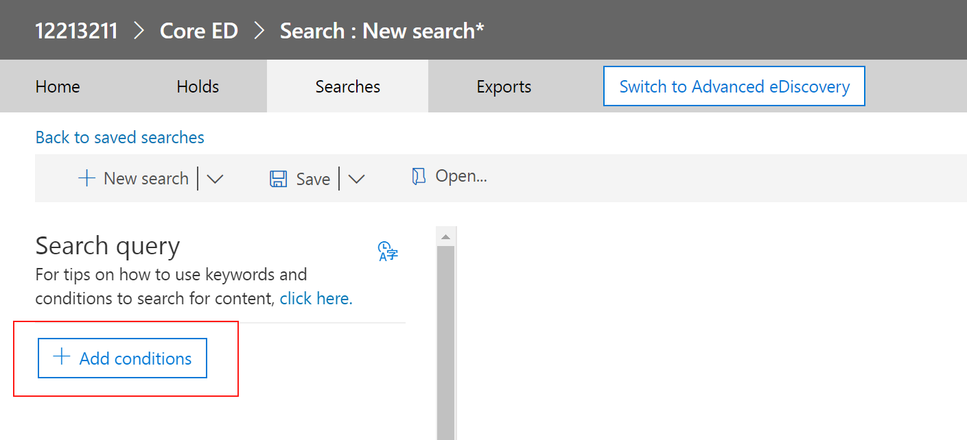Expand the dropdown chevron next to Save
This screenshot has width=967, height=440.
(356, 179)
